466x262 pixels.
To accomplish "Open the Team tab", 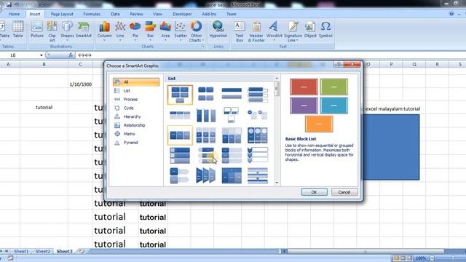I will 232,14.
